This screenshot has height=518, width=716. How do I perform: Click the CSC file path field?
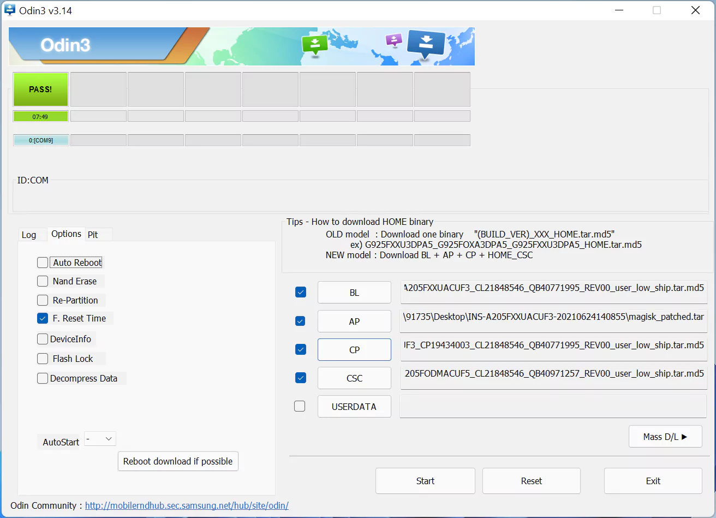coord(554,378)
